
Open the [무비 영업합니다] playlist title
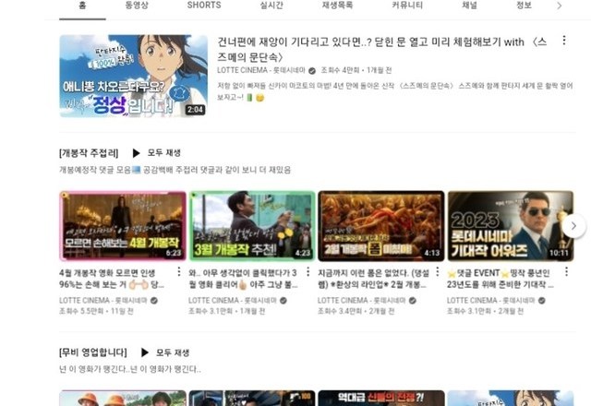(x=94, y=352)
